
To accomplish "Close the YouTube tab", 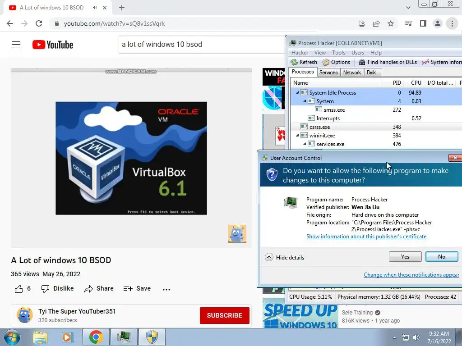I will [105, 8].
